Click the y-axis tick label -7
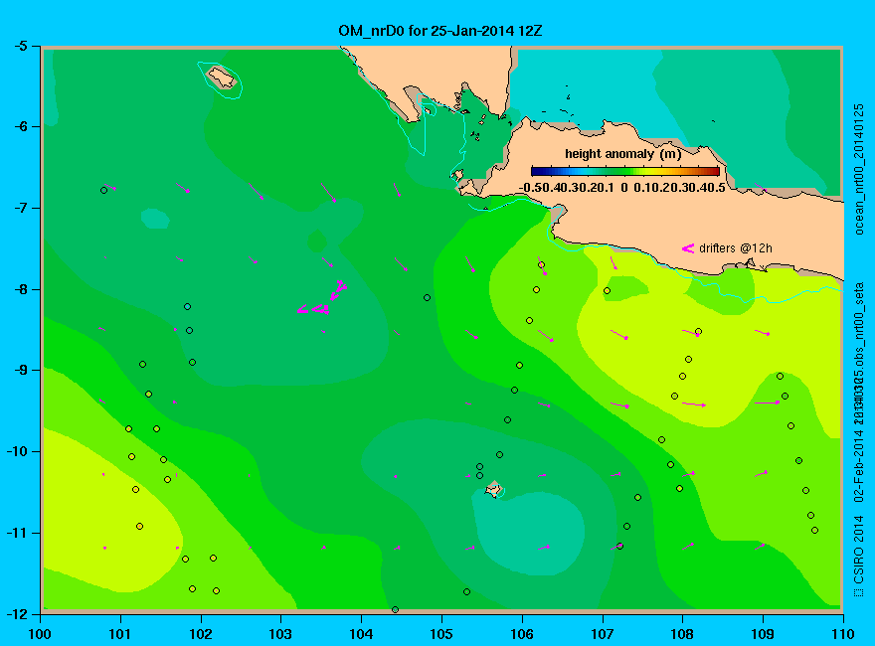 (x=20, y=208)
